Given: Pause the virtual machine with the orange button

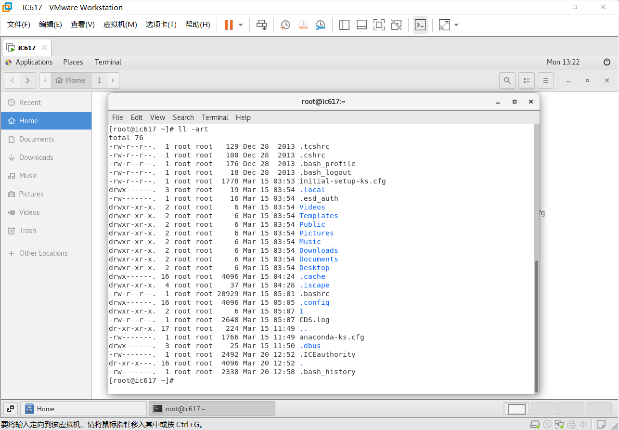Looking at the screenshot, I should pyautogui.click(x=229, y=25).
